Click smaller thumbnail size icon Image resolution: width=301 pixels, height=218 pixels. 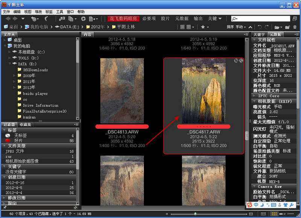click(167, 214)
